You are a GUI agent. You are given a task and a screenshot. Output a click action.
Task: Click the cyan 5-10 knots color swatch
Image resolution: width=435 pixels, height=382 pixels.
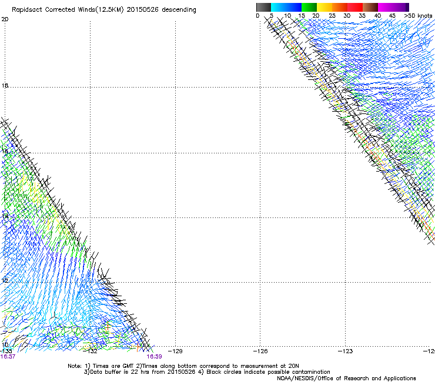click(x=279, y=7)
